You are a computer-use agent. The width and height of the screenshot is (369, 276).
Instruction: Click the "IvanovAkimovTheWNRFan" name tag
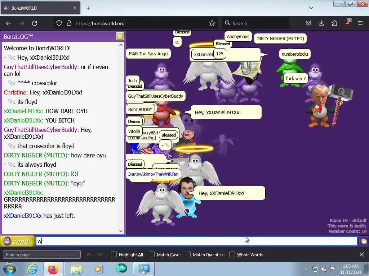[153, 174]
